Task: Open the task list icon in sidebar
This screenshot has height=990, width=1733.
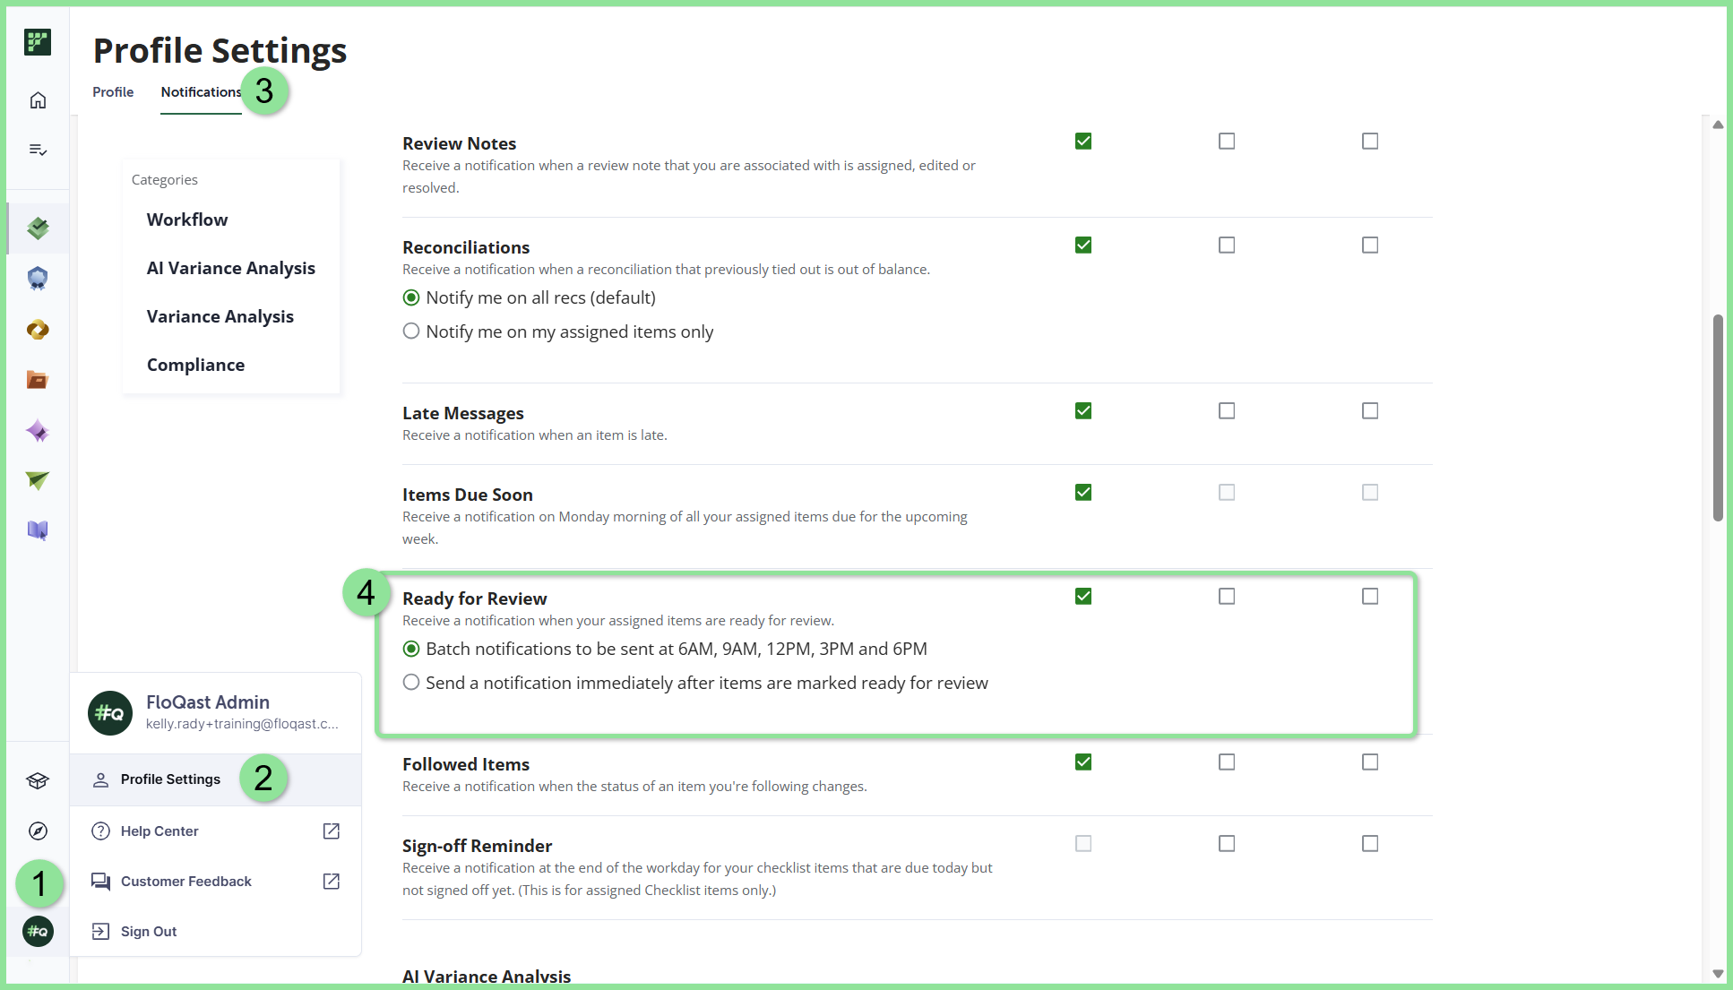Action: pos(38,150)
